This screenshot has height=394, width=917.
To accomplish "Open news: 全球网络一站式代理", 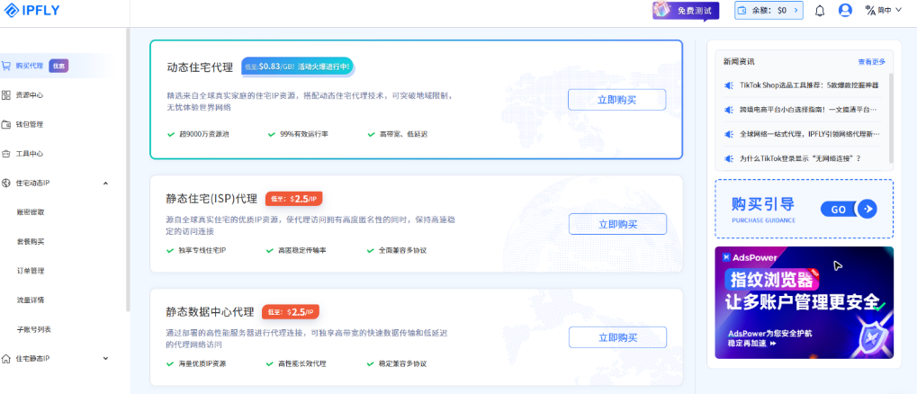I will coord(809,134).
